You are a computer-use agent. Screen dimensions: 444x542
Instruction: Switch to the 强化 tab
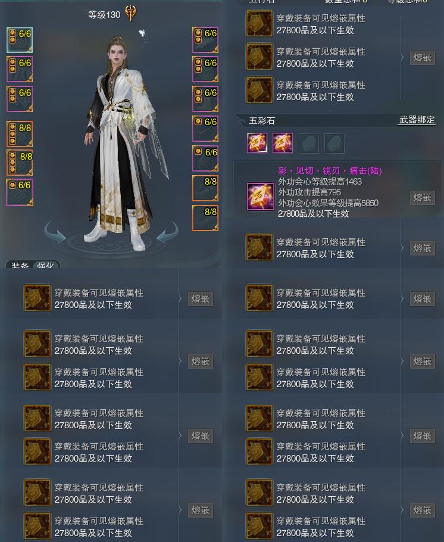point(45,265)
